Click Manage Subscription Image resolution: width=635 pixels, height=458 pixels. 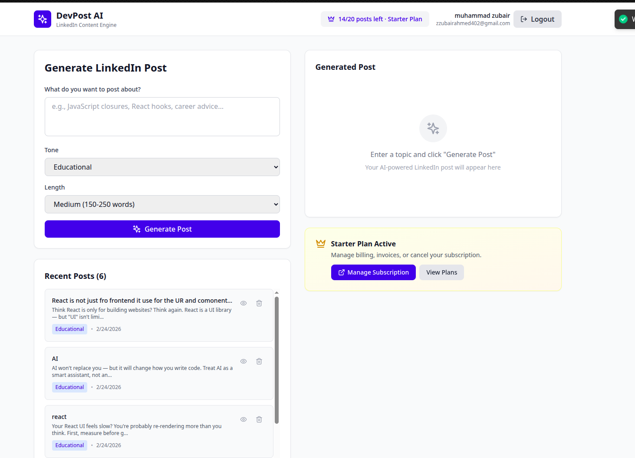(x=373, y=272)
